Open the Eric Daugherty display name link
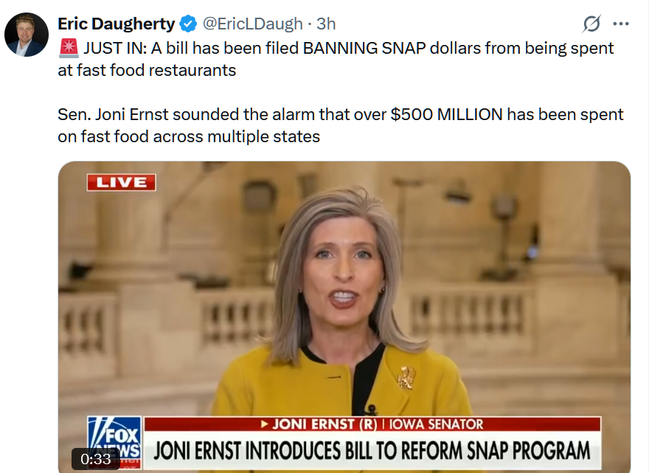This screenshot has width=649, height=473. [117, 24]
